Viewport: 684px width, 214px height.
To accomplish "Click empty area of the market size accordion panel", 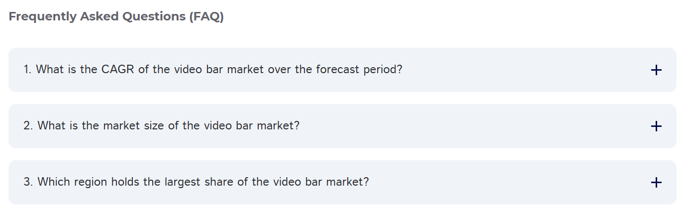I will (x=473, y=126).
